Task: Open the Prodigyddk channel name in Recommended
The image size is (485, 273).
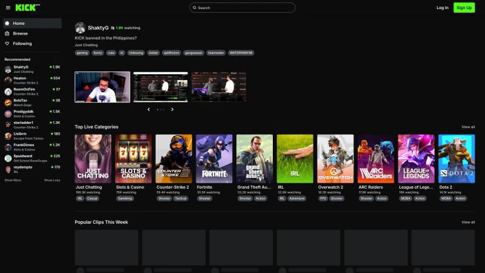Action: pyautogui.click(x=24, y=112)
